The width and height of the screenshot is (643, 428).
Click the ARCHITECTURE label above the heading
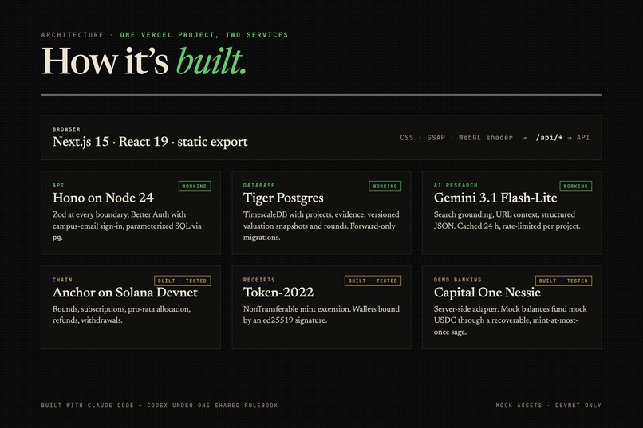[72, 35]
